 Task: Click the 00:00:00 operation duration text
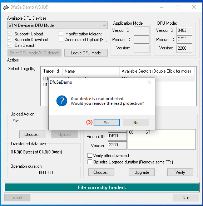click(45, 172)
